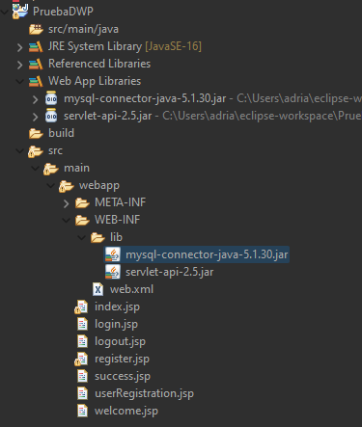Select the login.jsp label
Viewport: 362px width, 427px height.
click(116, 324)
